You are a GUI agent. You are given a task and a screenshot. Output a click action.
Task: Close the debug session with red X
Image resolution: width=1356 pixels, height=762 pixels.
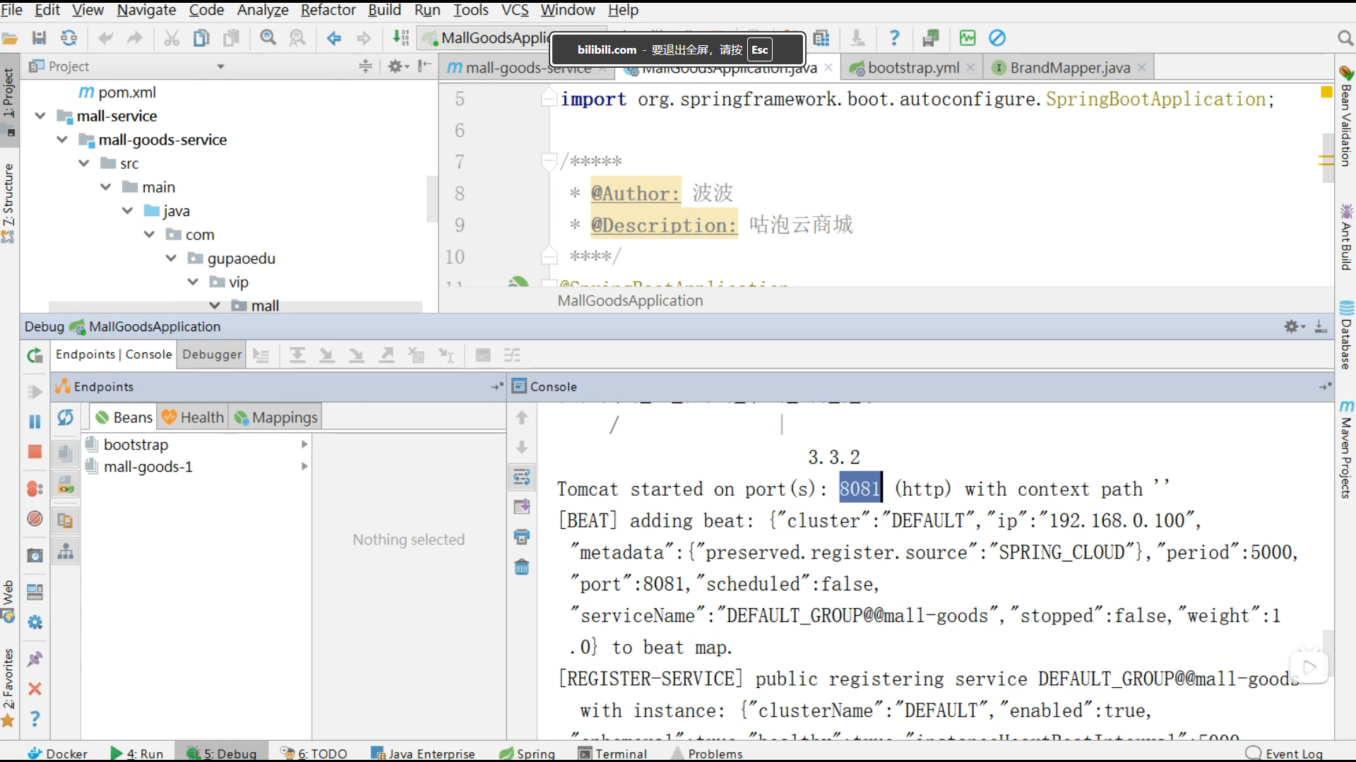35,689
